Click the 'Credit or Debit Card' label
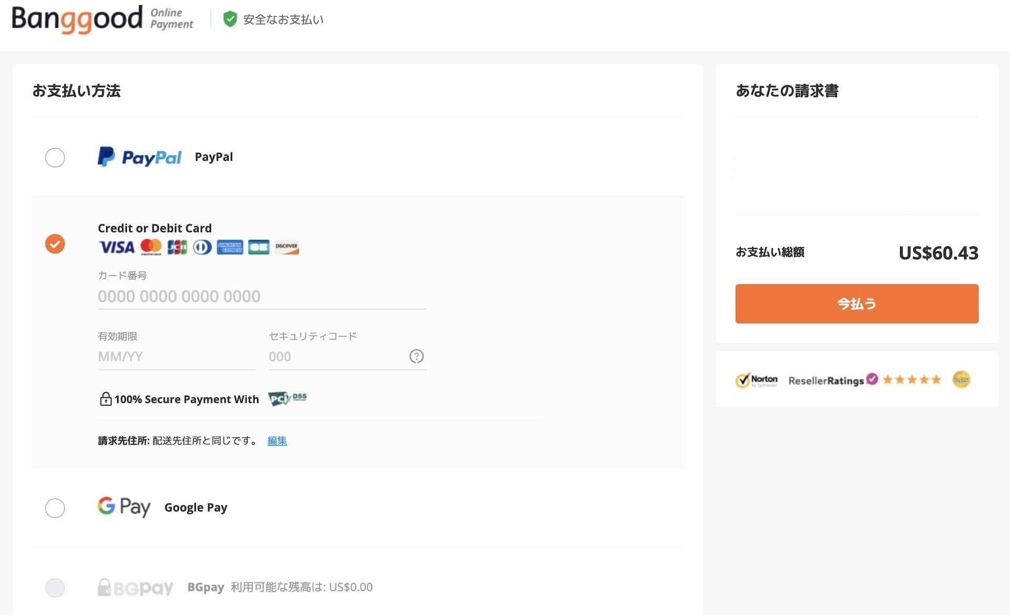Viewport: 1010px width, 615px height. pyautogui.click(x=155, y=228)
